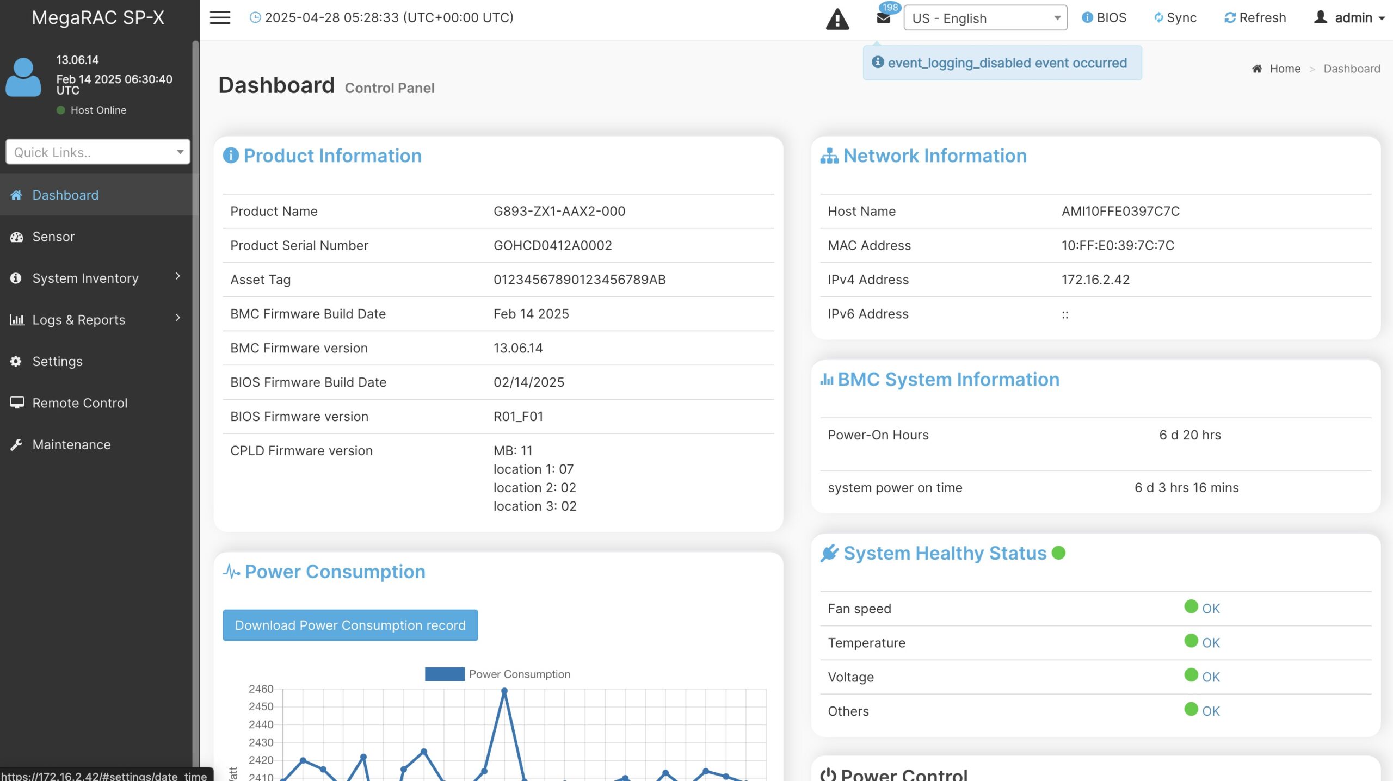Screen dimensions: 1393x781
Task: Download Power Consumption record
Action: (350, 625)
